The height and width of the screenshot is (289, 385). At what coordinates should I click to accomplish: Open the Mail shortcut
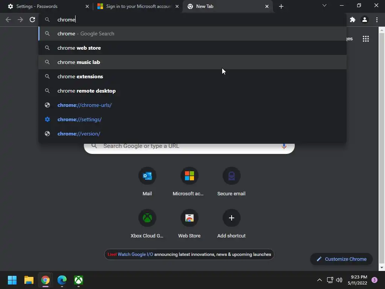click(147, 182)
